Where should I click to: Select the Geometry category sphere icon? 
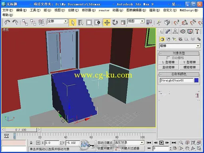[162, 39]
